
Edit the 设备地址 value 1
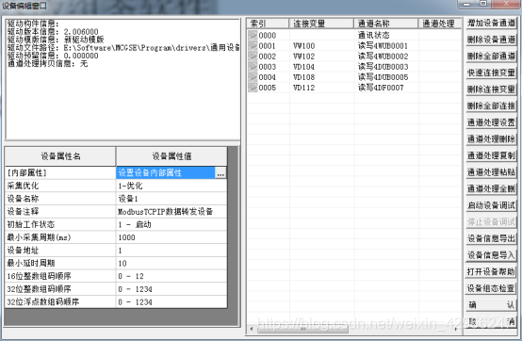pyautogui.click(x=171, y=251)
